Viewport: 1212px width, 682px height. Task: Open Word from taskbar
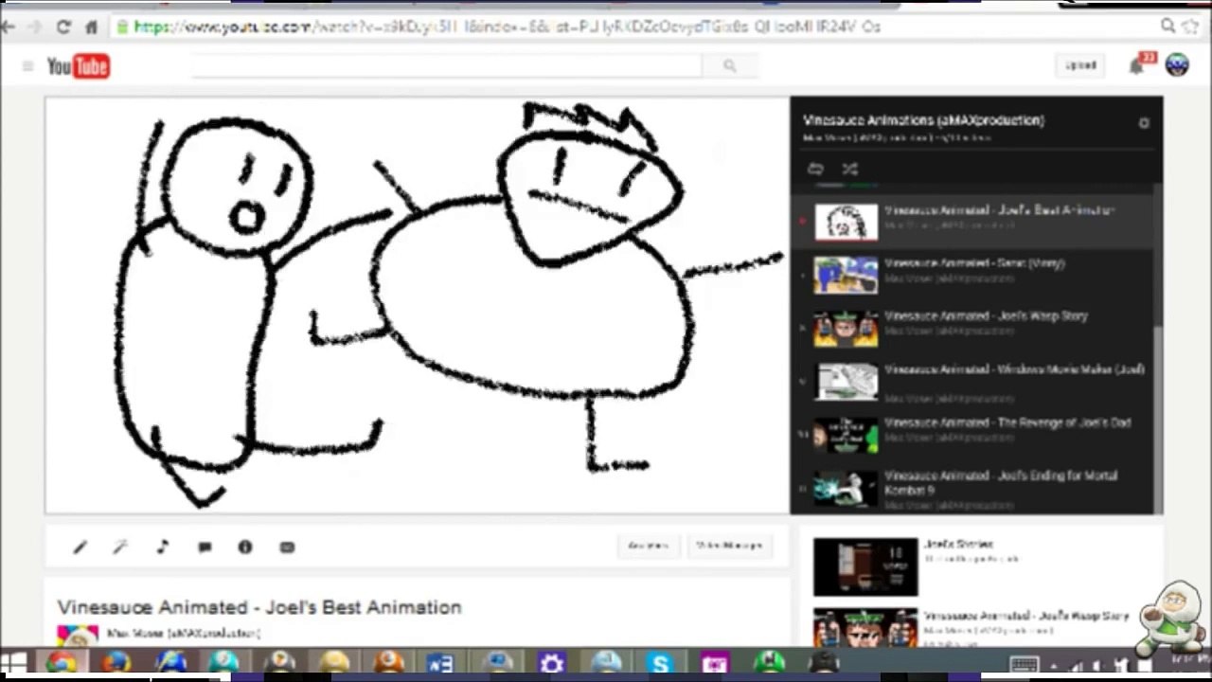coord(440,662)
